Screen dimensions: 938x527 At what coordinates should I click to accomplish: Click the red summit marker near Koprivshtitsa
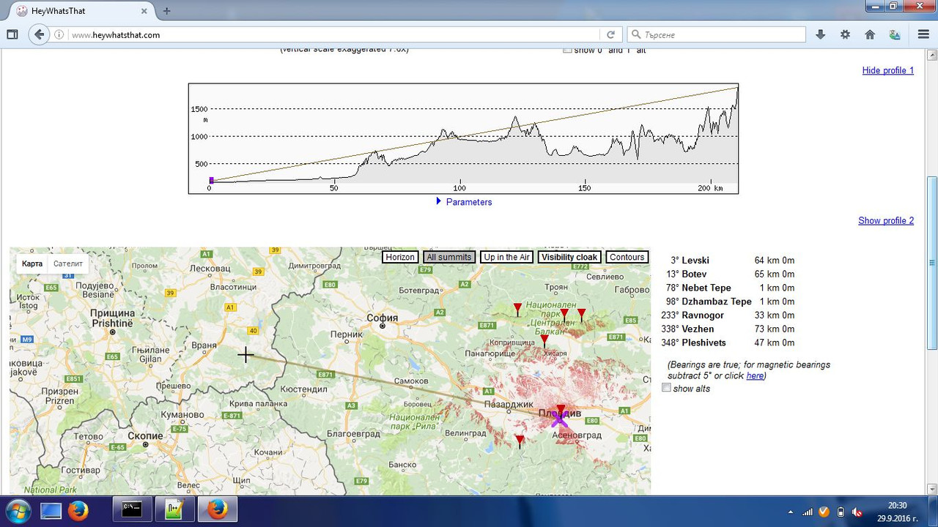[x=544, y=340]
